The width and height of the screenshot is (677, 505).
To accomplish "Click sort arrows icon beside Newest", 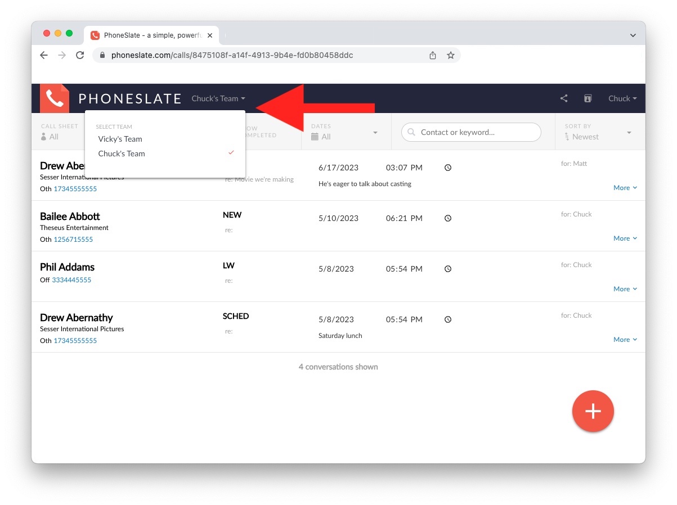I will tap(567, 137).
